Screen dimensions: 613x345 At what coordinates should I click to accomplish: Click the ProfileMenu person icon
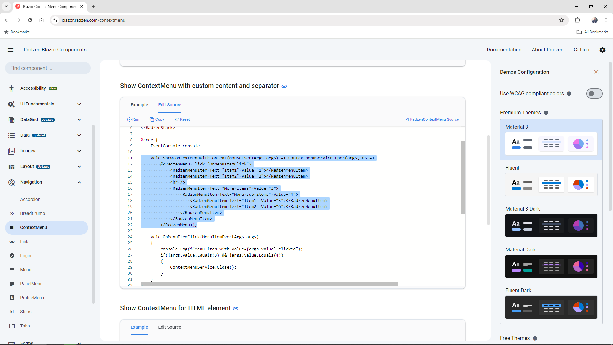12,298
